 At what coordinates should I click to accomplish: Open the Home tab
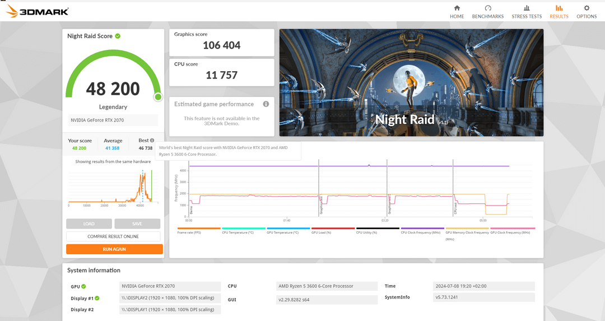(x=457, y=12)
